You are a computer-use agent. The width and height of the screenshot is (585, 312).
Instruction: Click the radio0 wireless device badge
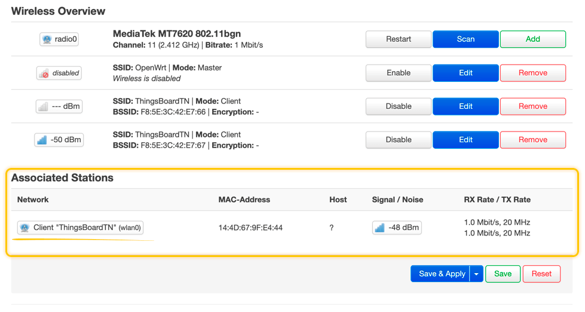[x=59, y=39]
